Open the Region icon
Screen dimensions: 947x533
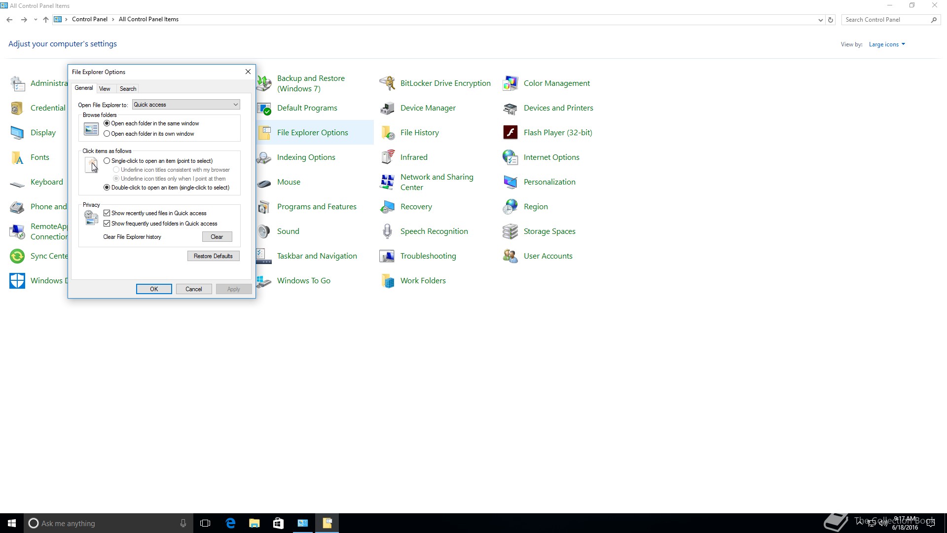510,207
